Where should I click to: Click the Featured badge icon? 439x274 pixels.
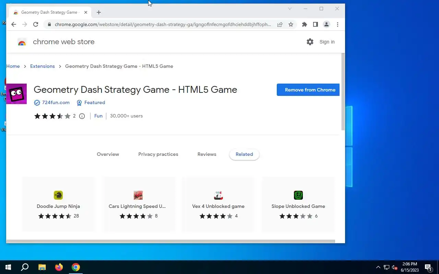coord(79,103)
